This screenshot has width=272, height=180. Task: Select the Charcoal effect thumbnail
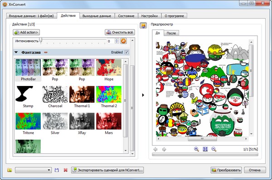point(55,97)
